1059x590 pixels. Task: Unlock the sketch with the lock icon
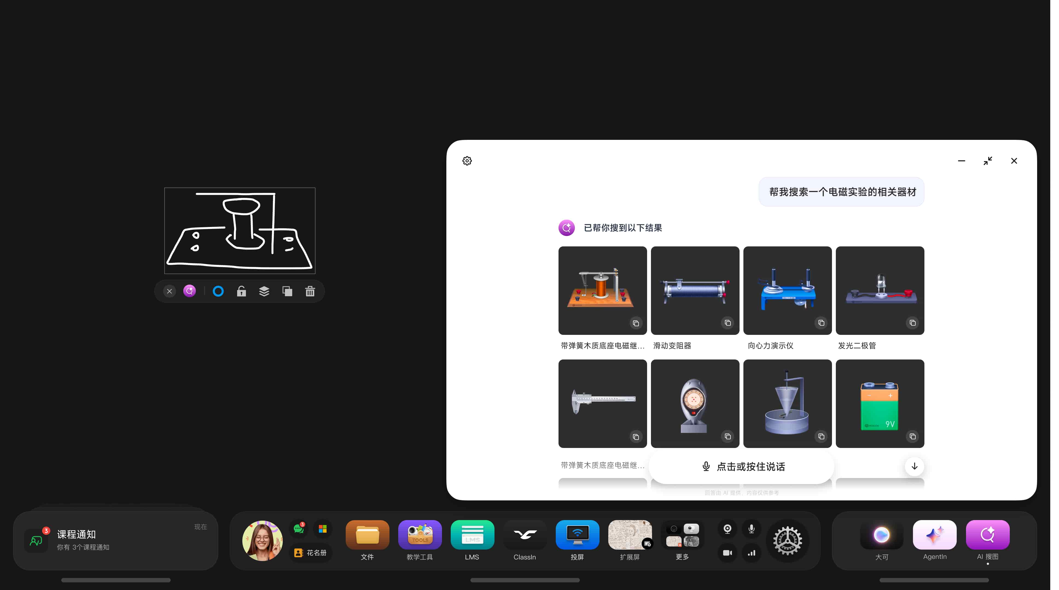pos(241,291)
